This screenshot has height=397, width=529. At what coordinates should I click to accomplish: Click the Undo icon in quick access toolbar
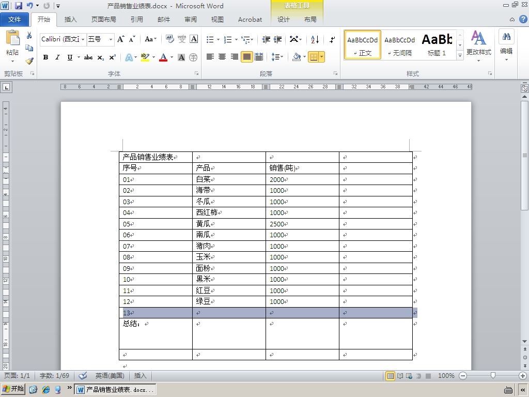(29, 5)
